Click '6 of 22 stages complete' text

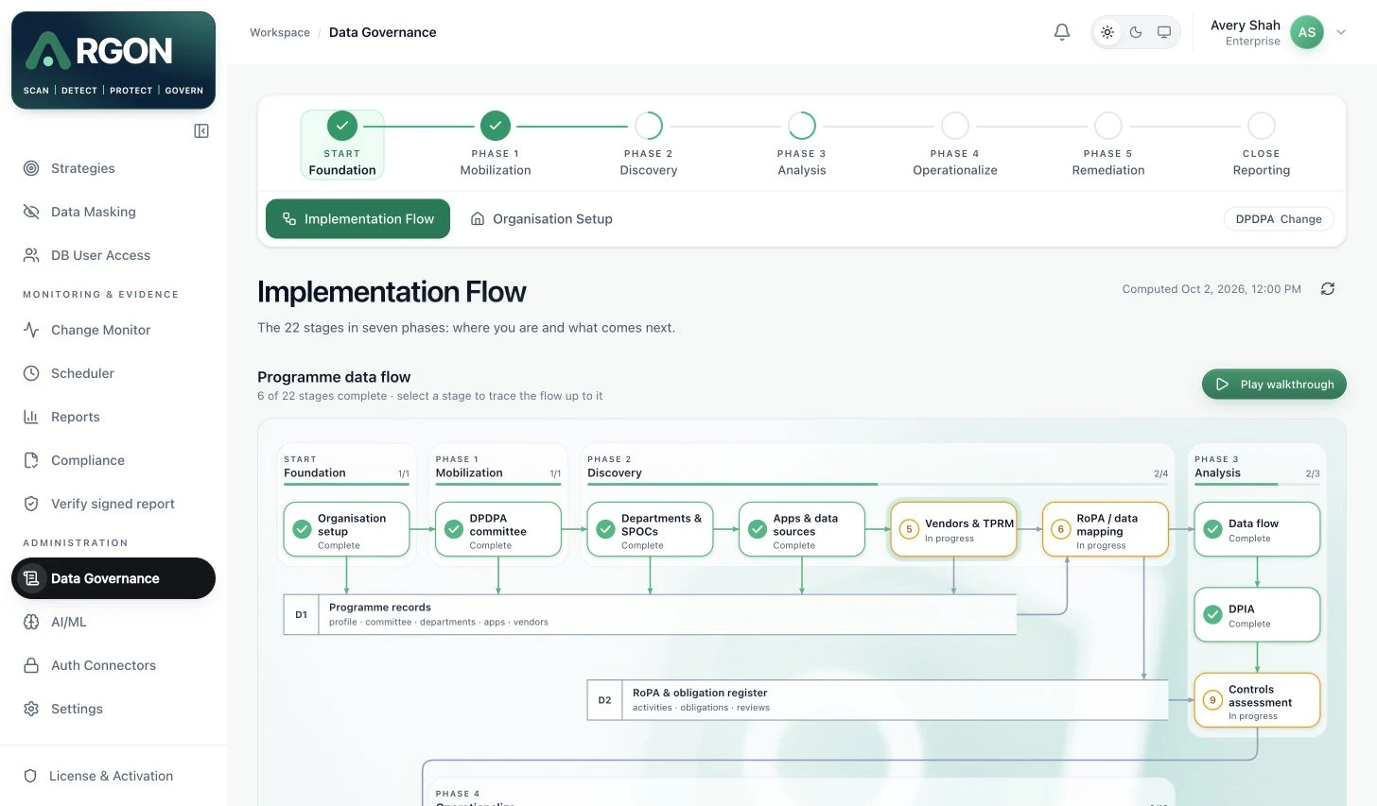(x=322, y=396)
